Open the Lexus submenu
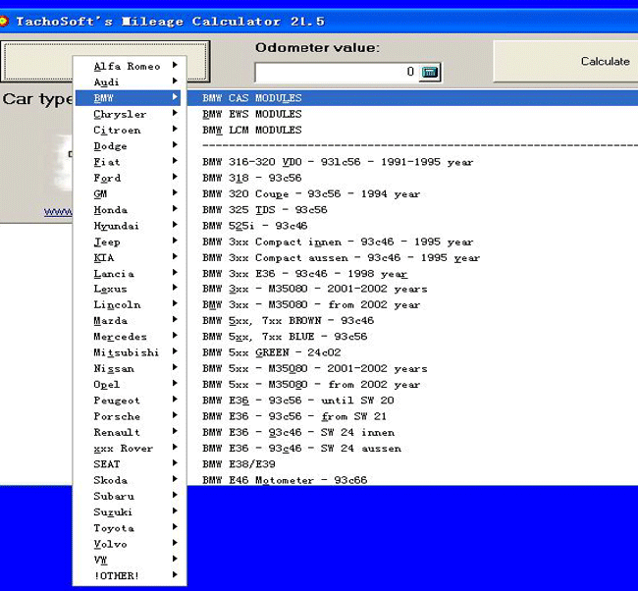 129,289
